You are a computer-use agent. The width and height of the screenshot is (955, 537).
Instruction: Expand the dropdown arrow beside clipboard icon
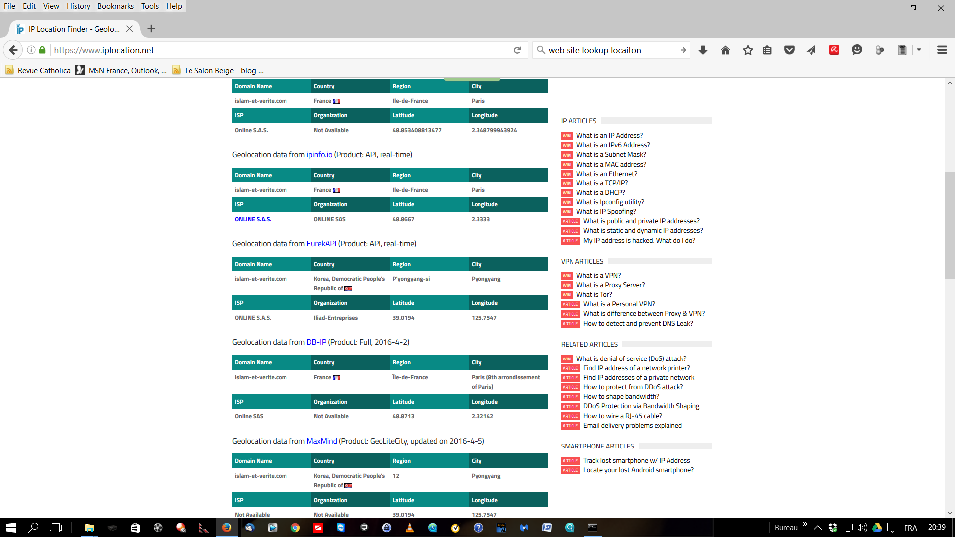pyautogui.click(x=919, y=50)
